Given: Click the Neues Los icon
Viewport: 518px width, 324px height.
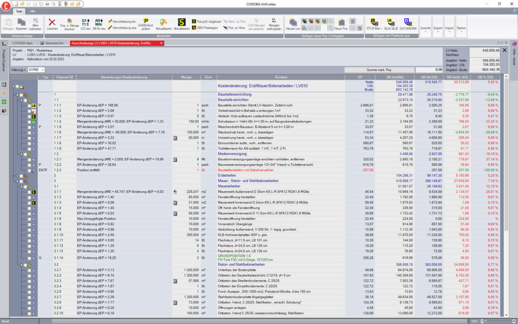Looking at the screenshot, I should coord(293,24).
